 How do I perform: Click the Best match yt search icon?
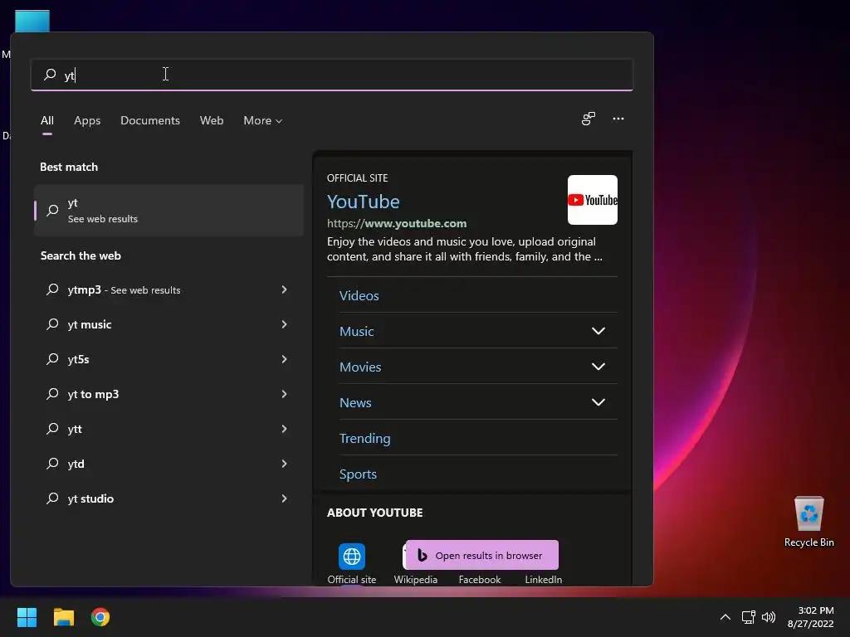click(x=52, y=210)
